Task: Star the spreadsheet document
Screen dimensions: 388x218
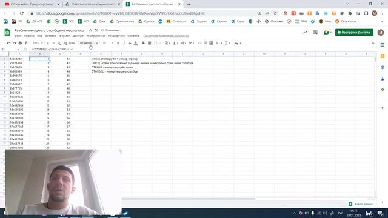Action: click(x=90, y=30)
